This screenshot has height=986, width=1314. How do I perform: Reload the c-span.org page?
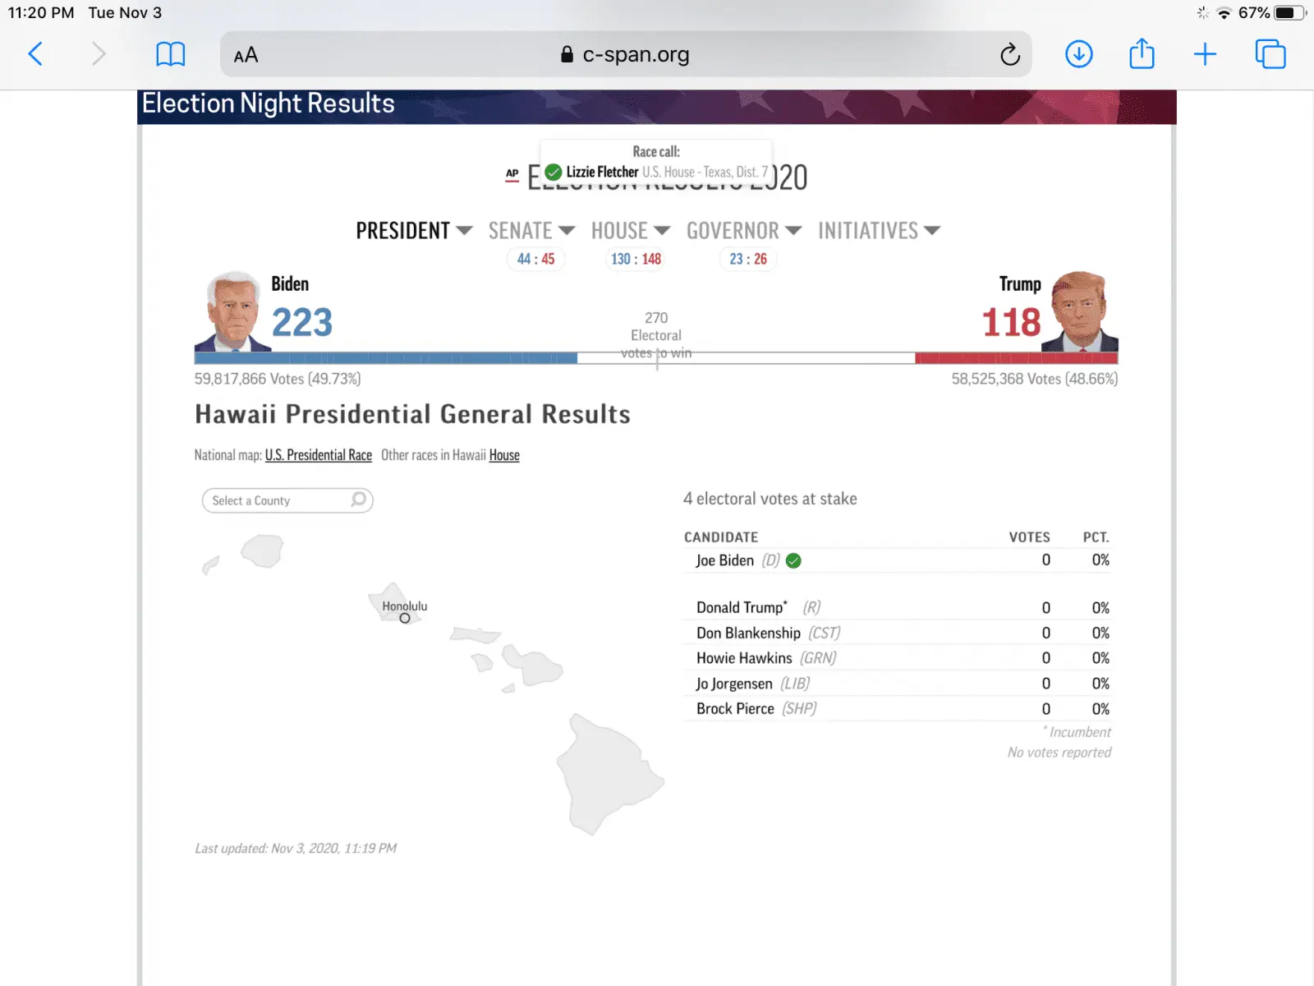click(1009, 55)
